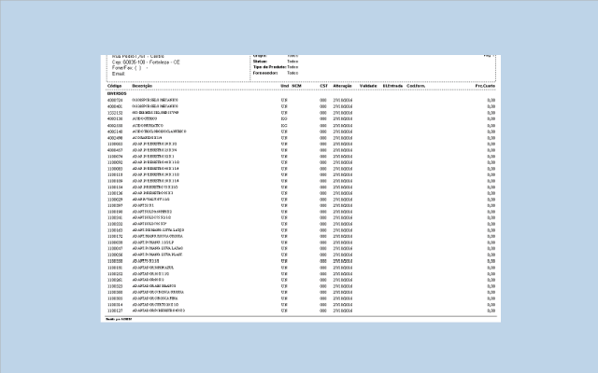
Task: Click the Cod.forn. column header
Action: point(416,86)
